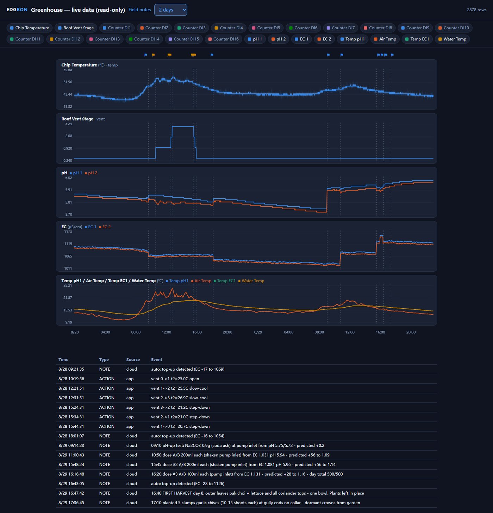Click event 'auto: top-up detected (EC -17 to 1069)'
This screenshot has width=493, height=513.
point(188,369)
